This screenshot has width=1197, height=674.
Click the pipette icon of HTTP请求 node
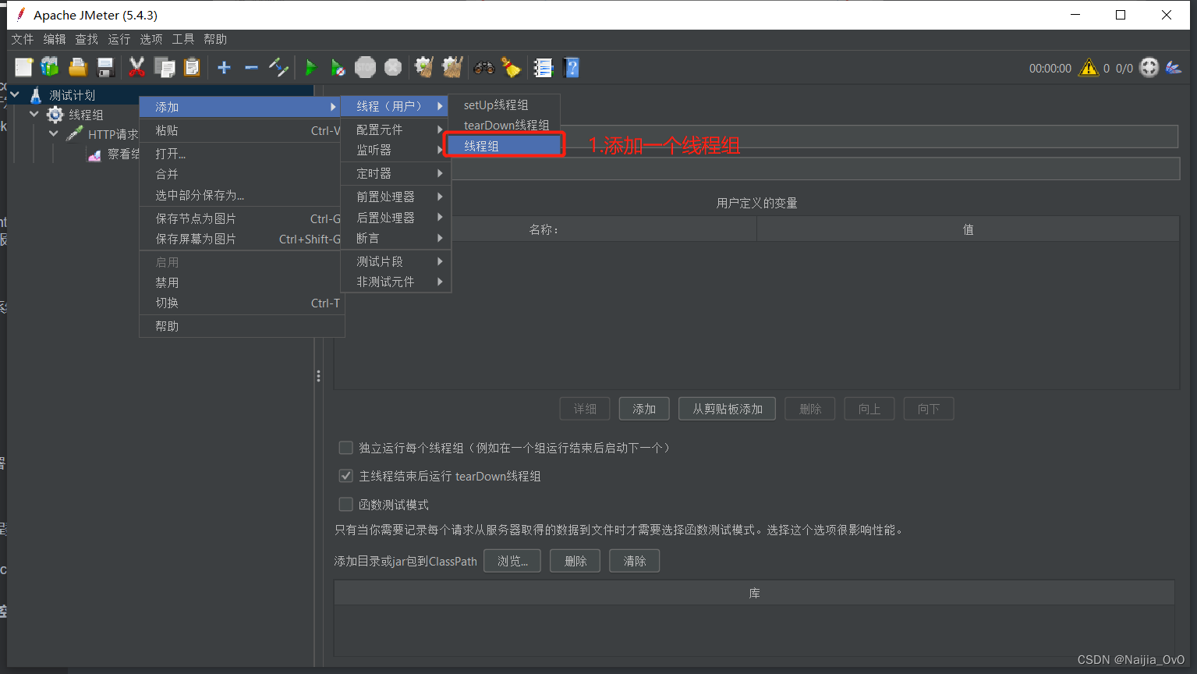[x=75, y=134]
